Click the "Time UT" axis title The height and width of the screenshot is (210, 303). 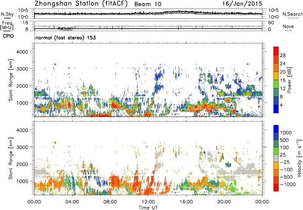point(148,208)
